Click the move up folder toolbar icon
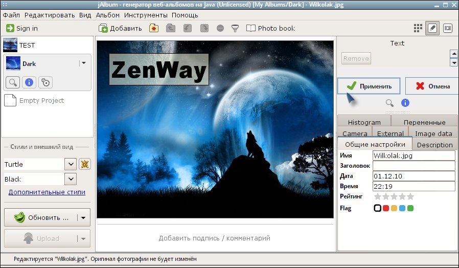 click(171, 28)
